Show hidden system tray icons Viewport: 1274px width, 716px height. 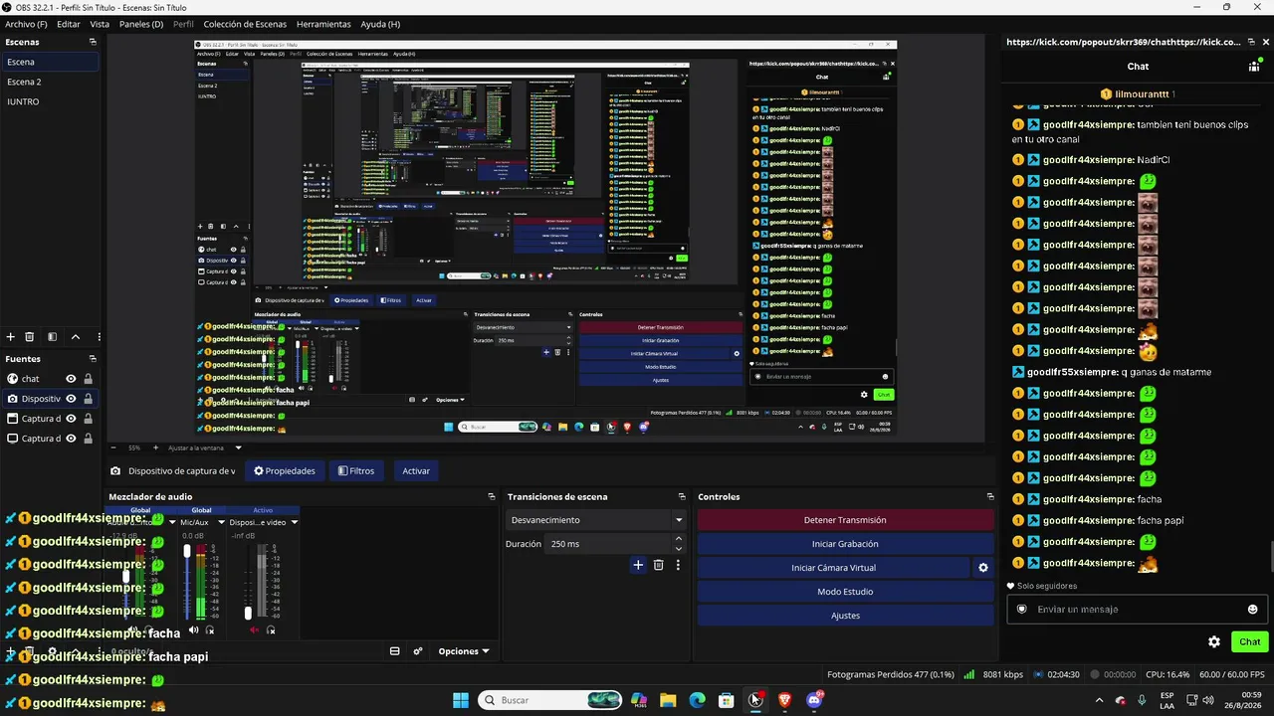(x=1099, y=700)
